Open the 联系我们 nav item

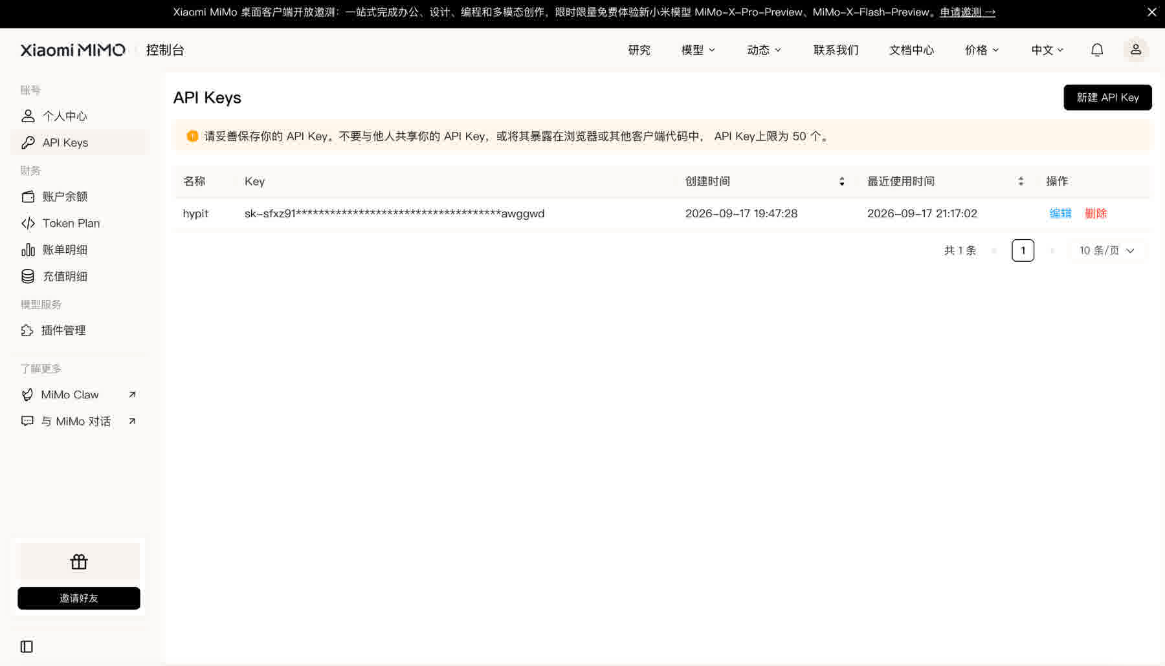point(836,50)
